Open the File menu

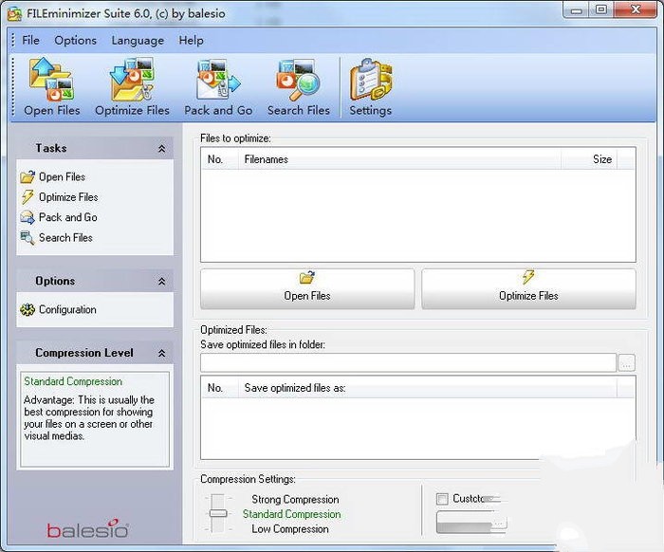click(30, 40)
